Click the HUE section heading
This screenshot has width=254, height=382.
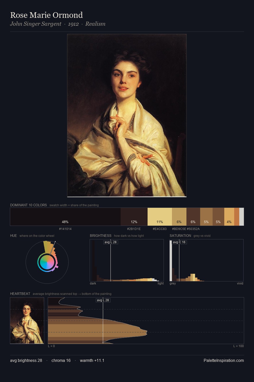pyautogui.click(x=13, y=236)
